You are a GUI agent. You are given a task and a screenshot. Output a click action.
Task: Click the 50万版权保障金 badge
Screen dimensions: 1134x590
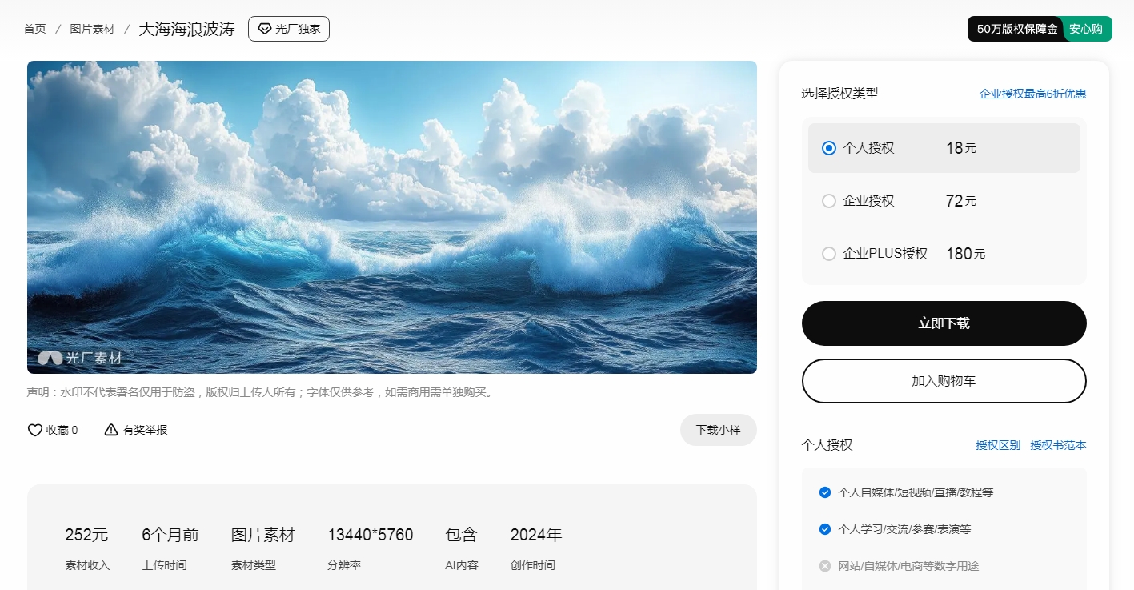[x=1016, y=29]
